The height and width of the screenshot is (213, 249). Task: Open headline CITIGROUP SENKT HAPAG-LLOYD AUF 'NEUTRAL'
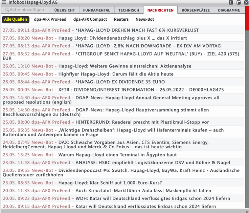tap(122, 56)
